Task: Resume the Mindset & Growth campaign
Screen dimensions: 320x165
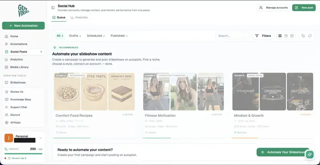Action: coord(240,133)
